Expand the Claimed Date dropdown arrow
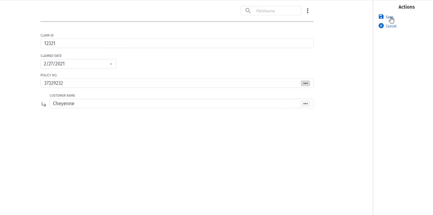The image size is (433, 215). [x=111, y=64]
